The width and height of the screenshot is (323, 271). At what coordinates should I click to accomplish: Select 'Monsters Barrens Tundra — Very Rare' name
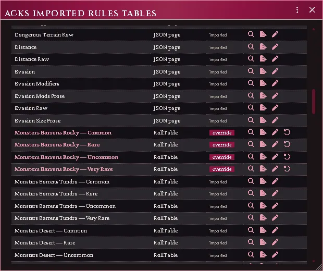[x=62, y=218]
